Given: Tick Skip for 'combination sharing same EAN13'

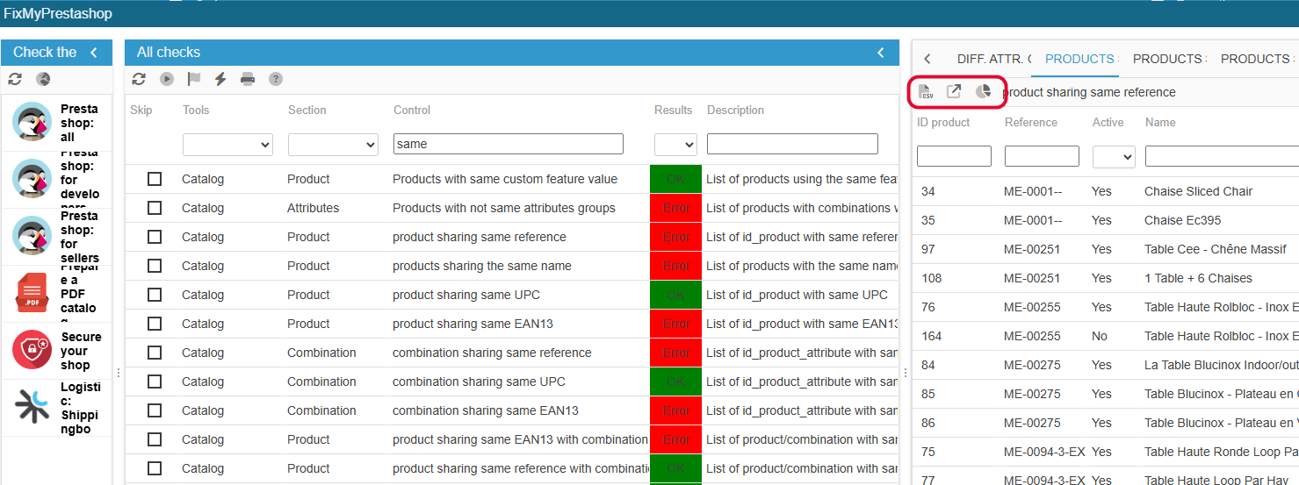Looking at the screenshot, I should [x=155, y=410].
